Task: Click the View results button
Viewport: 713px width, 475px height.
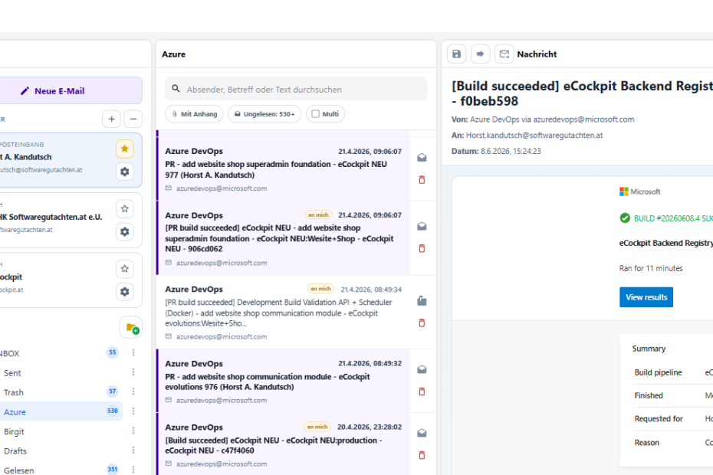Action: [646, 297]
